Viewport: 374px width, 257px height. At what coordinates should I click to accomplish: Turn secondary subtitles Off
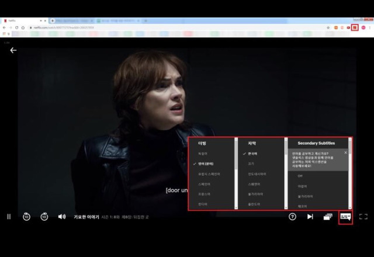tap(301, 176)
